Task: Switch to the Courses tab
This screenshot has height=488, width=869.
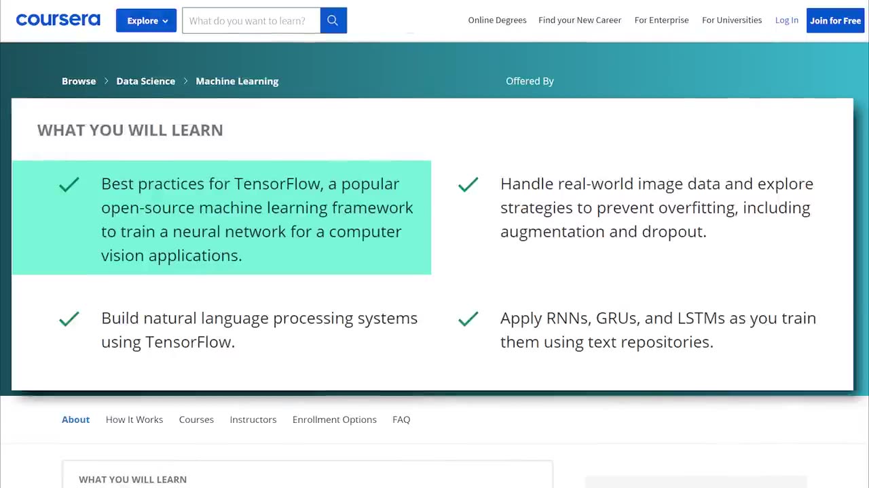Action: click(196, 420)
